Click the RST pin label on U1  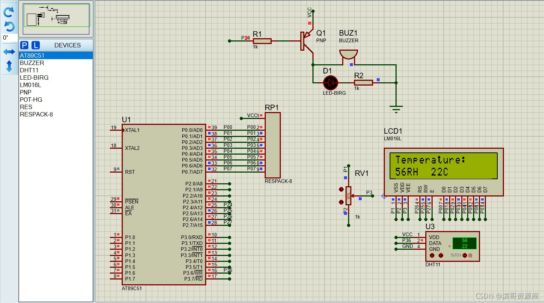(130, 172)
